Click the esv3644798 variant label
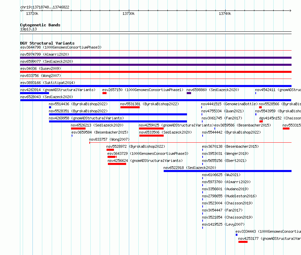 click(61, 47)
